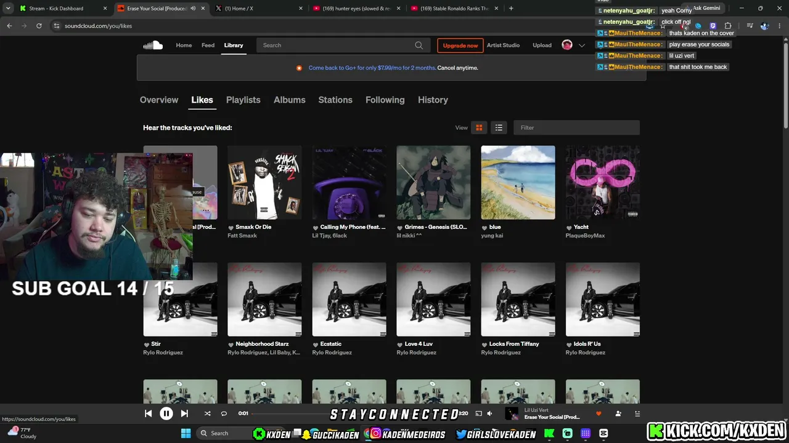Click the address bar URL soundcloud.com/you/likes
The width and height of the screenshot is (789, 443).
tap(98, 26)
